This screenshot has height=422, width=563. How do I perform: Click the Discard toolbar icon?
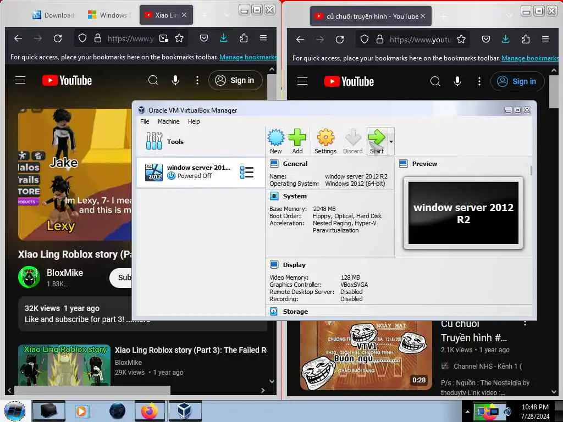pyautogui.click(x=352, y=141)
